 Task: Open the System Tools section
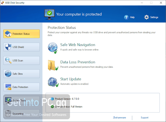tap(22, 100)
